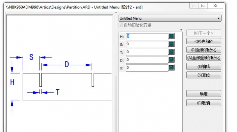Click the calculator icon beside field S
Image resolution: width=237 pixels, height=132 pixels.
pyautogui.click(x=171, y=44)
